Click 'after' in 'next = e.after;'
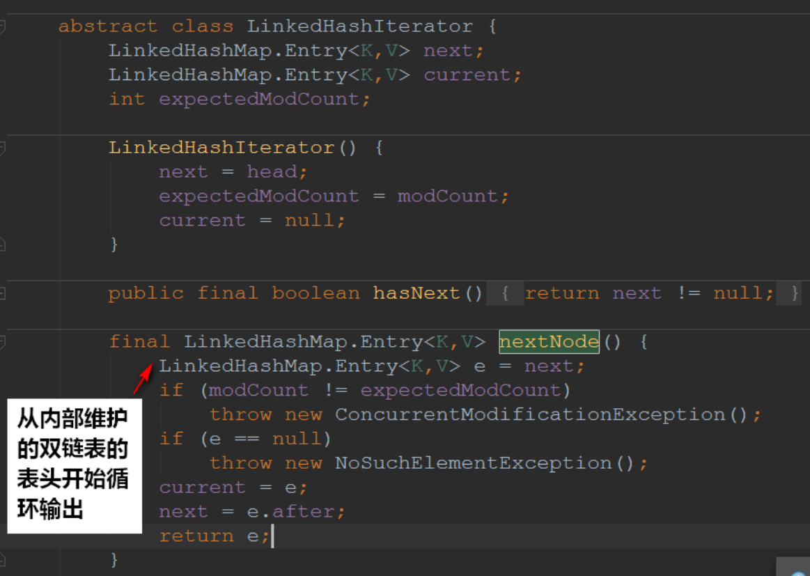 [303, 512]
